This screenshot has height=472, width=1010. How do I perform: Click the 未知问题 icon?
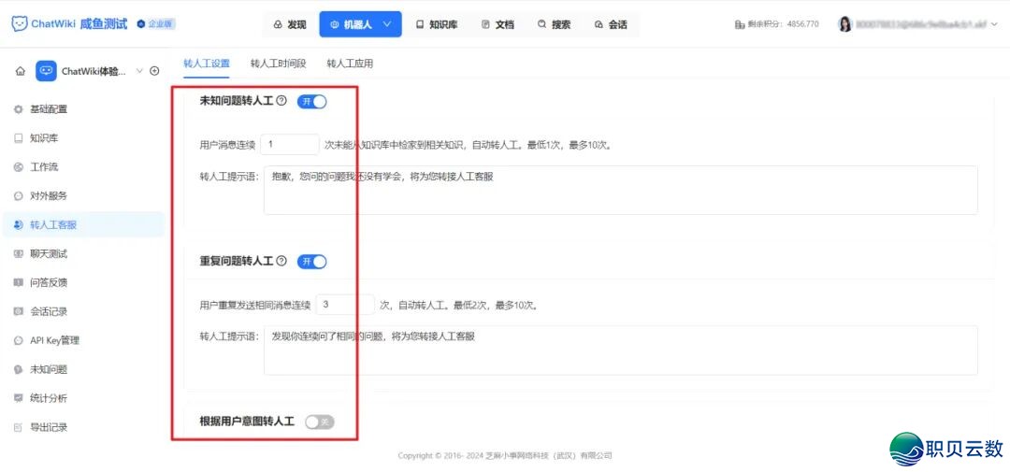pyautogui.click(x=19, y=369)
